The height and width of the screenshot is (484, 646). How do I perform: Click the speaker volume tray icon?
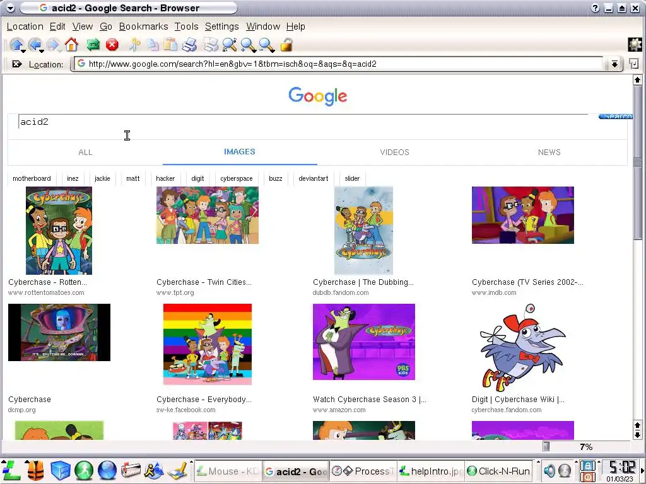(x=549, y=470)
